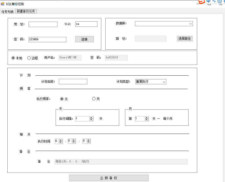
Task: Click the 中 language mode indicator
Action: pyautogui.click(x=208, y=1)
